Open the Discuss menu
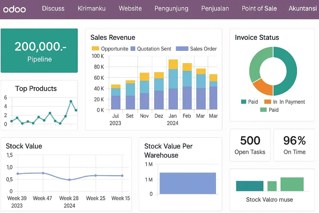Screen dimensions: 319x213 (53, 8)
